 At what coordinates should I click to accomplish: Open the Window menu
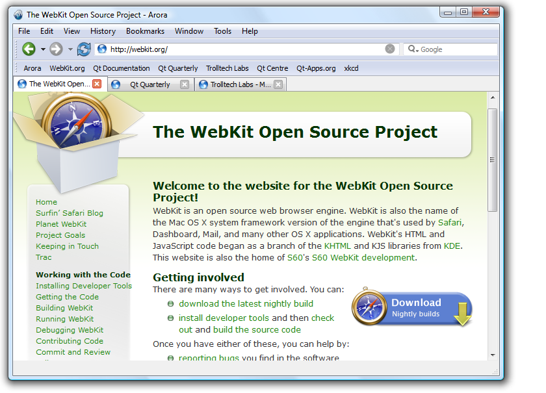tap(189, 31)
